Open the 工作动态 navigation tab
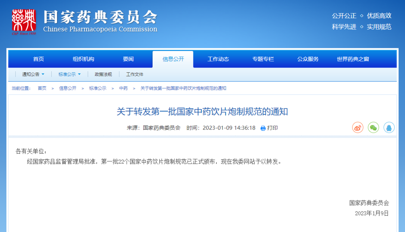The image size is (405, 232). (x=218, y=59)
